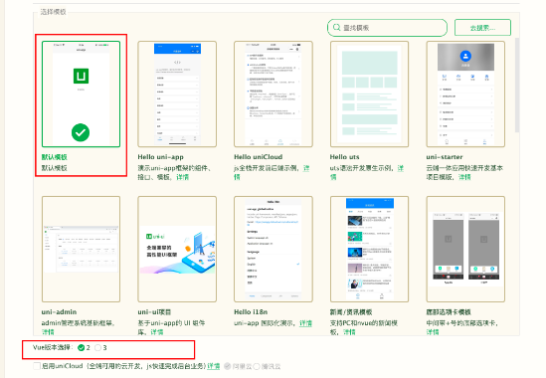Screen dimensions: 546x378
Task: Open 详情 link under the news template
Action: pyautogui.click(x=349, y=332)
